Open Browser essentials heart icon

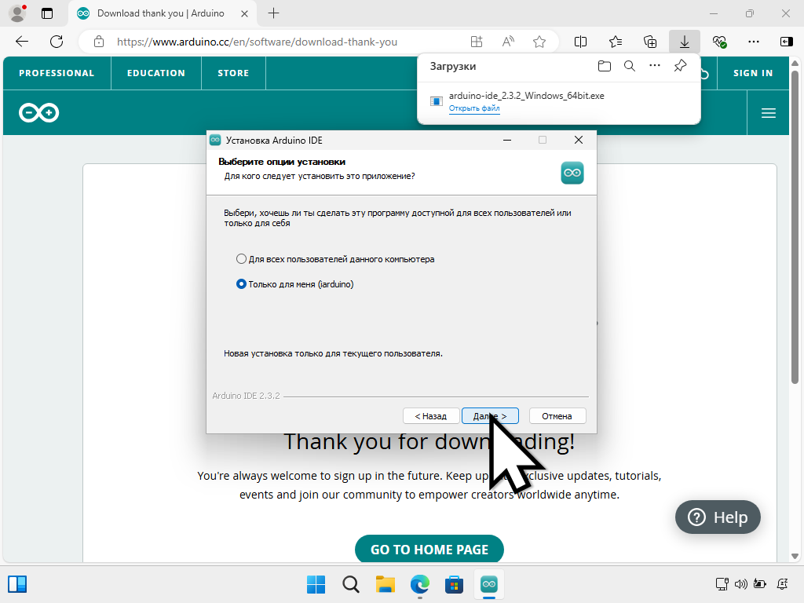coord(719,42)
